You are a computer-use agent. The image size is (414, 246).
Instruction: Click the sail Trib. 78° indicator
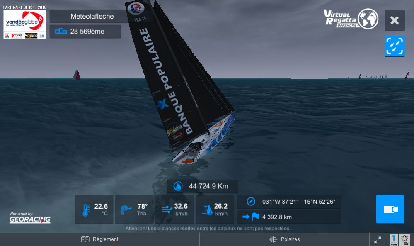click(134, 209)
